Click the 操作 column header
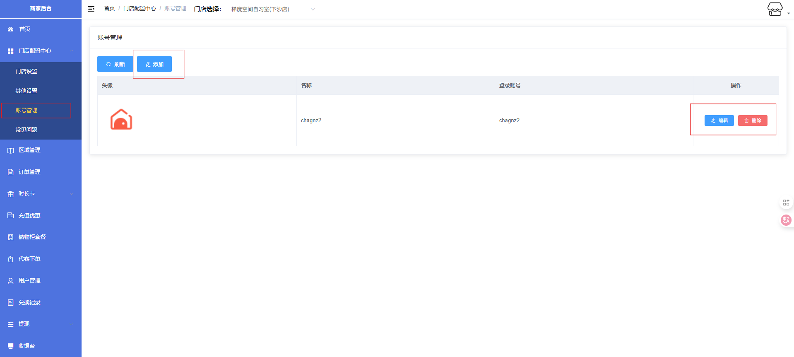The image size is (794, 357). pos(736,85)
